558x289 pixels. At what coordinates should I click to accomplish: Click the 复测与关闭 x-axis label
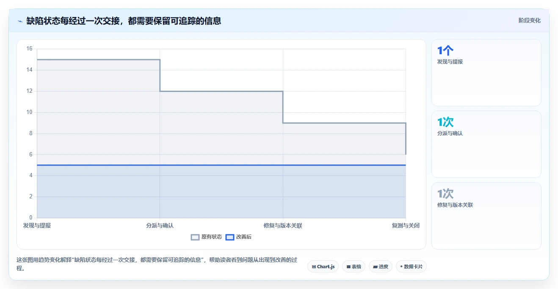[406, 225]
